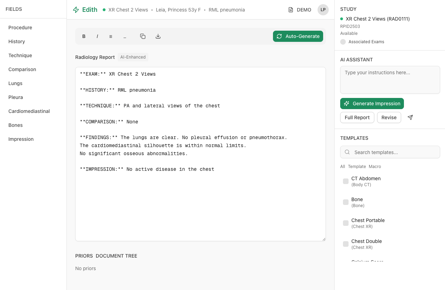Switch to the DOCUMENT TREE tab
Image resolution: width=445 pixels, height=290 pixels.
point(116,255)
